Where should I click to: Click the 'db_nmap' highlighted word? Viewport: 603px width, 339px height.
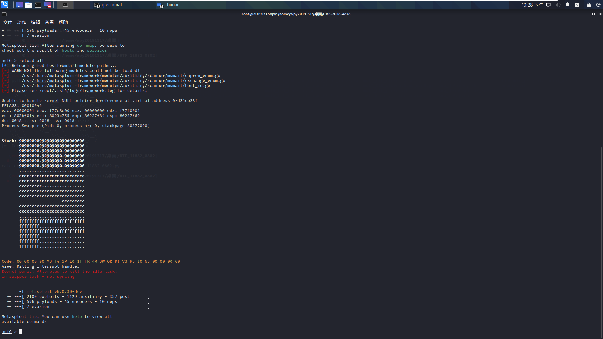86,46
